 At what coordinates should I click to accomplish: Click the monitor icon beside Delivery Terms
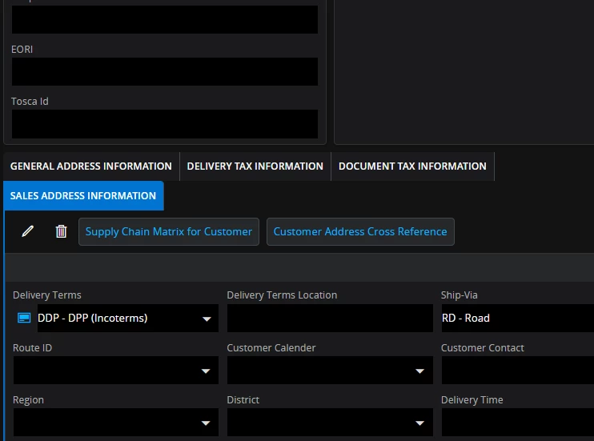[x=24, y=318]
